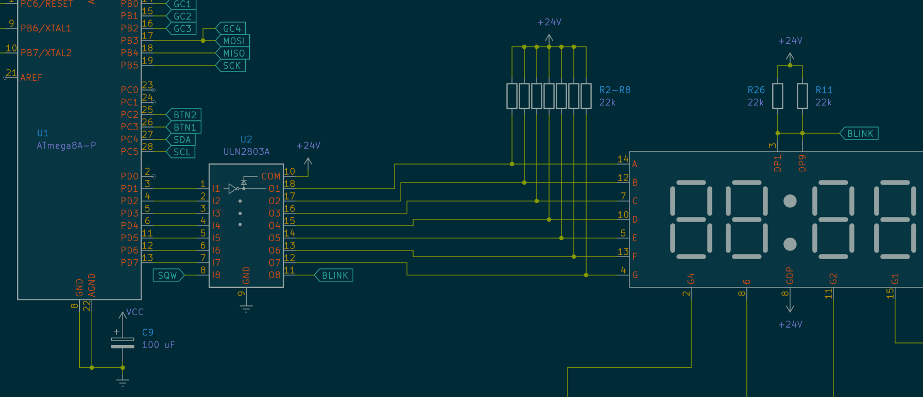Viewport: 923px width, 397px height.
Task: Click the 100 uF capacitor value
Action: 158,345
